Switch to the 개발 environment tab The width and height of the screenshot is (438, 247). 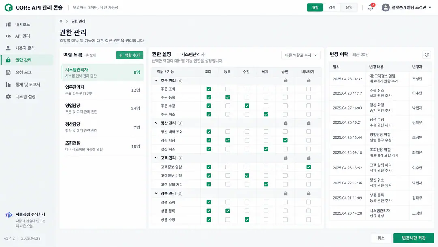[315, 8]
